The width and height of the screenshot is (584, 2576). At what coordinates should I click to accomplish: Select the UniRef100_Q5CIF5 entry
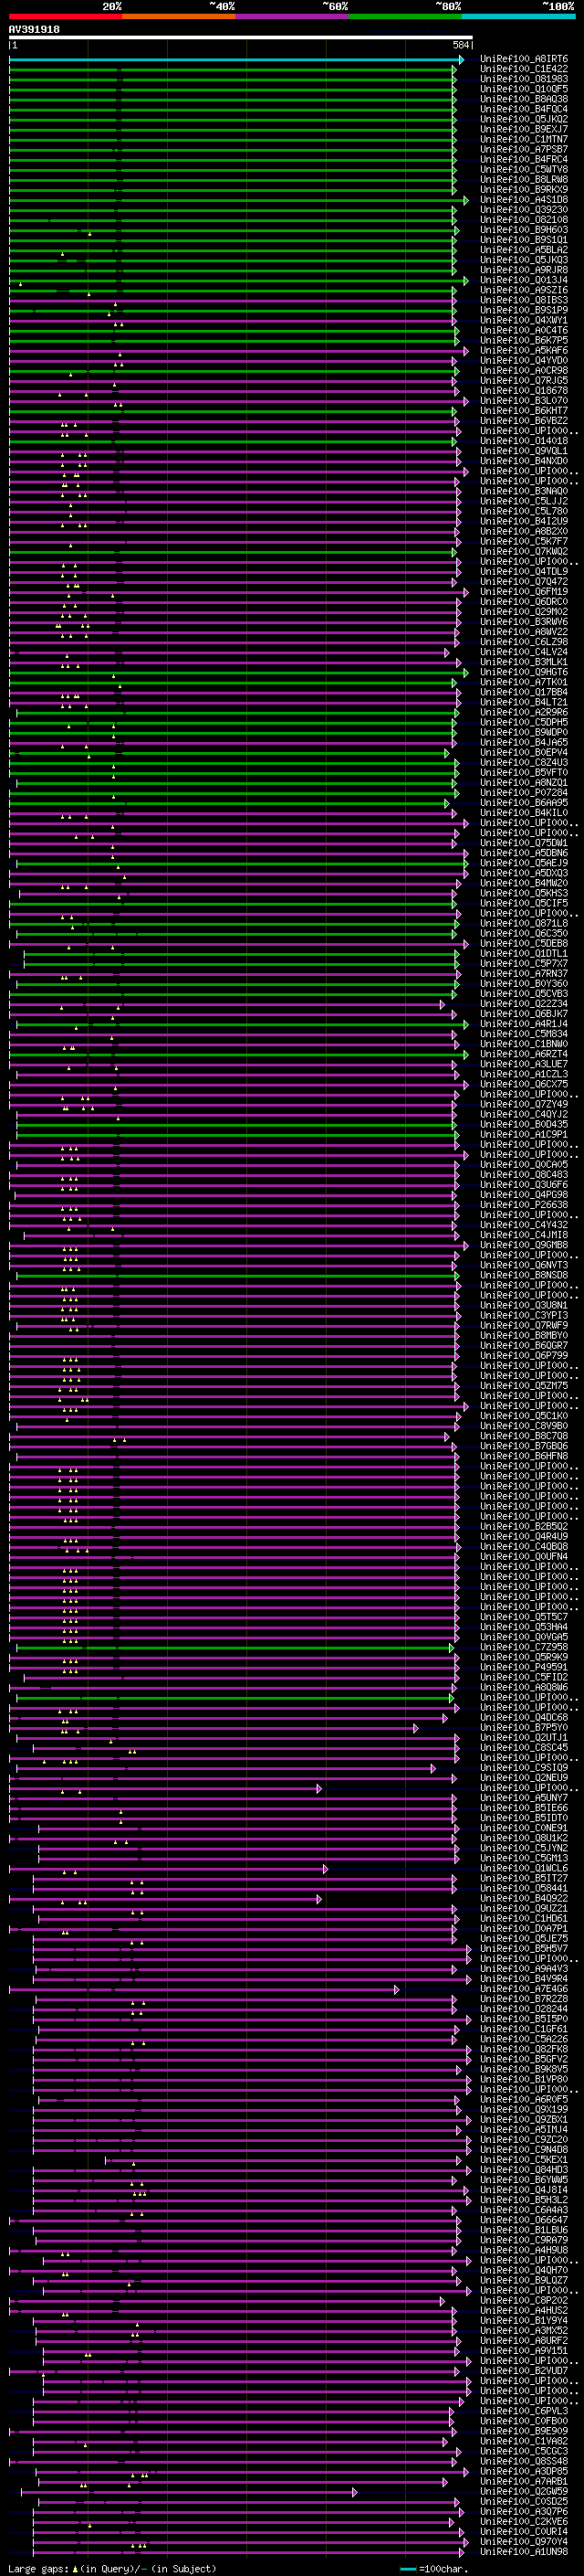[524, 903]
